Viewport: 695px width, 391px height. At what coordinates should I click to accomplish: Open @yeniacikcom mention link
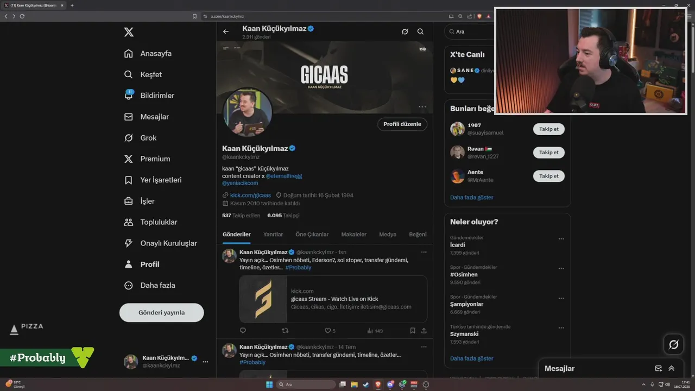coord(240,183)
